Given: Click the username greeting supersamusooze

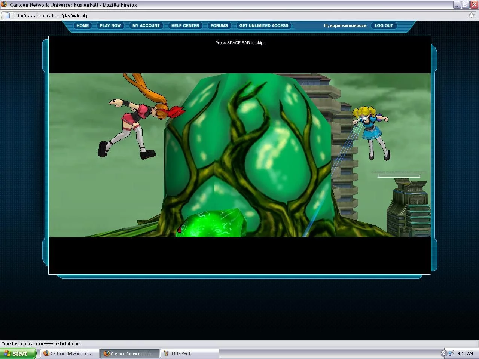Looking at the screenshot, I should [x=345, y=25].
